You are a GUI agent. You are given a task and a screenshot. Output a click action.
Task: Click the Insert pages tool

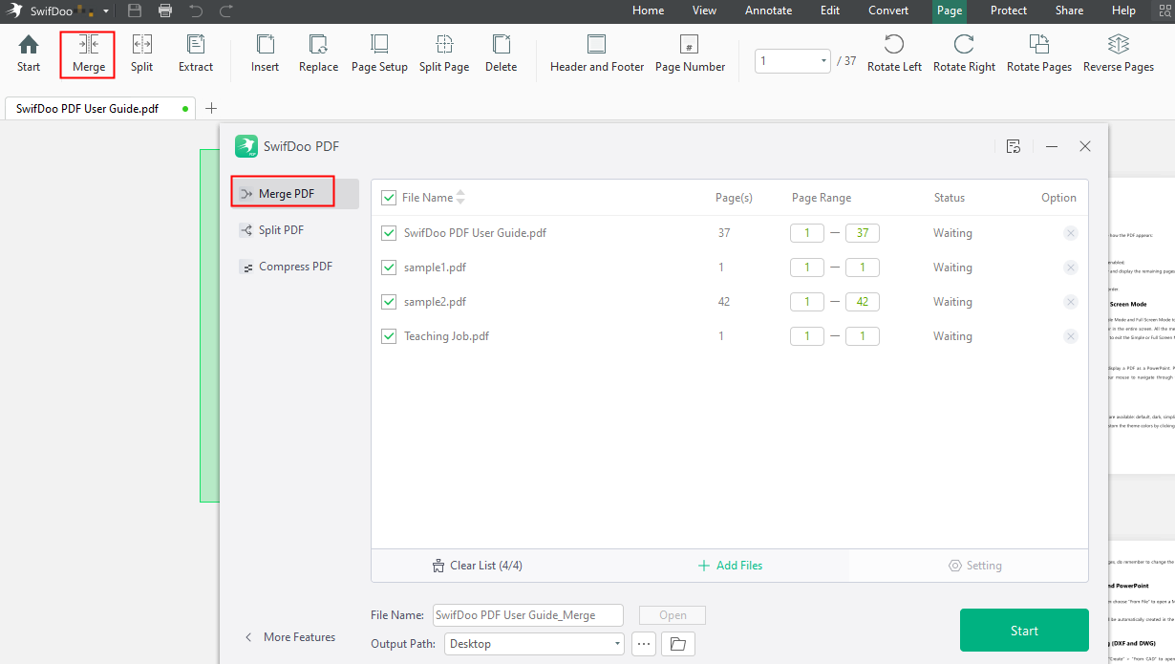(265, 54)
